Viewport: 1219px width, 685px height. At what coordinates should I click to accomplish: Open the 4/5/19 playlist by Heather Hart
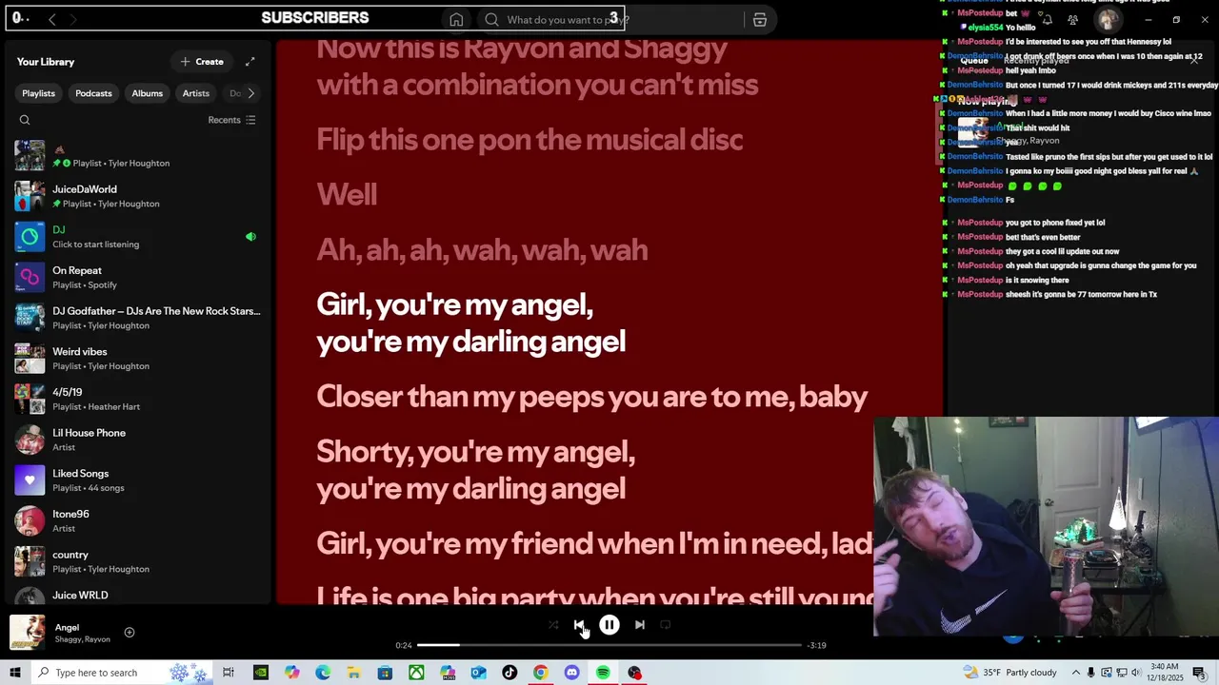pos(138,400)
